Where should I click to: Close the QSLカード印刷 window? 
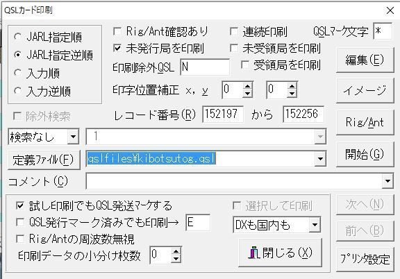click(390, 10)
